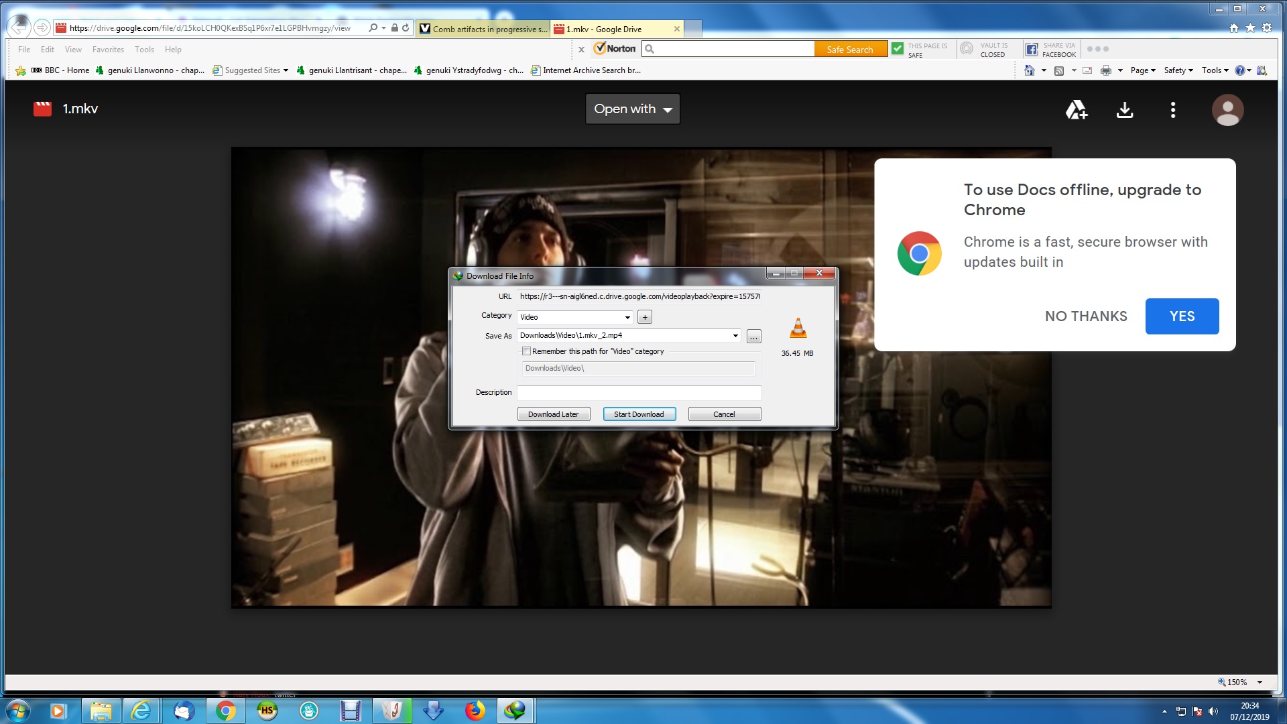Viewport: 1287px width, 724px height.
Task: Switch to Comb artifacts in progressive tab
Action: click(x=483, y=29)
